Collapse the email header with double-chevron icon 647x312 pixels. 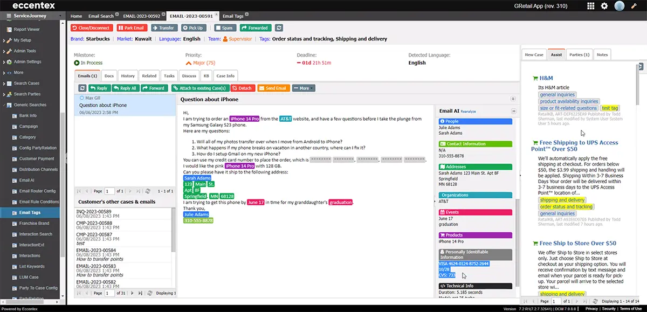pyautogui.click(x=513, y=99)
